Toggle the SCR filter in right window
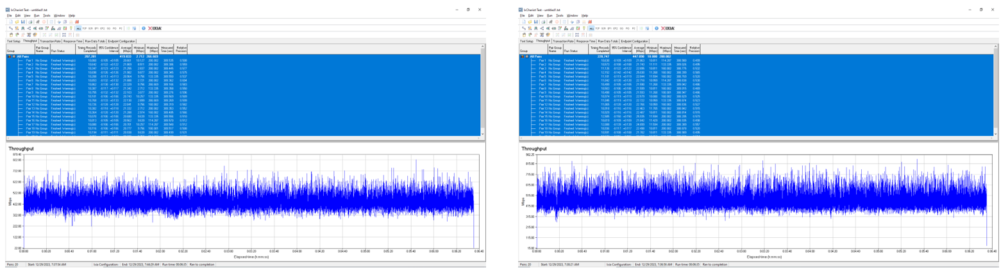This screenshot has width=1008, height=275. (x=603, y=28)
